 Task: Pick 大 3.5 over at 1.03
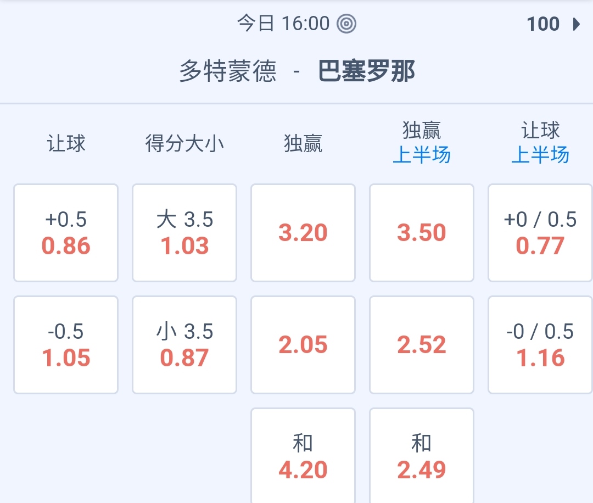coord(184,233)
